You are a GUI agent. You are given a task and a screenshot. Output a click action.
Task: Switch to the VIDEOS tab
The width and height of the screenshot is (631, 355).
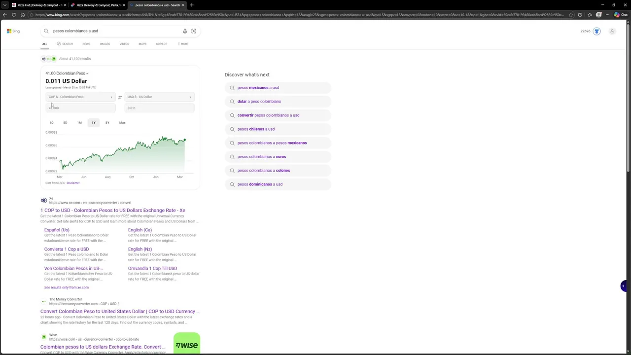[124, 44]
